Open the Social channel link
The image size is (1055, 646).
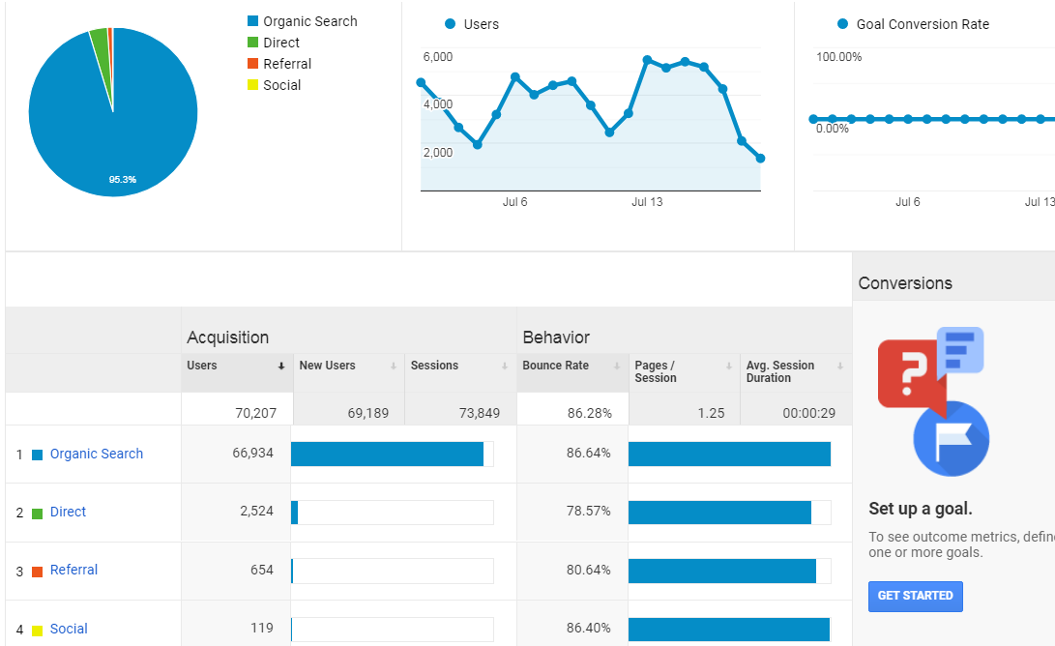coord(69,629)
